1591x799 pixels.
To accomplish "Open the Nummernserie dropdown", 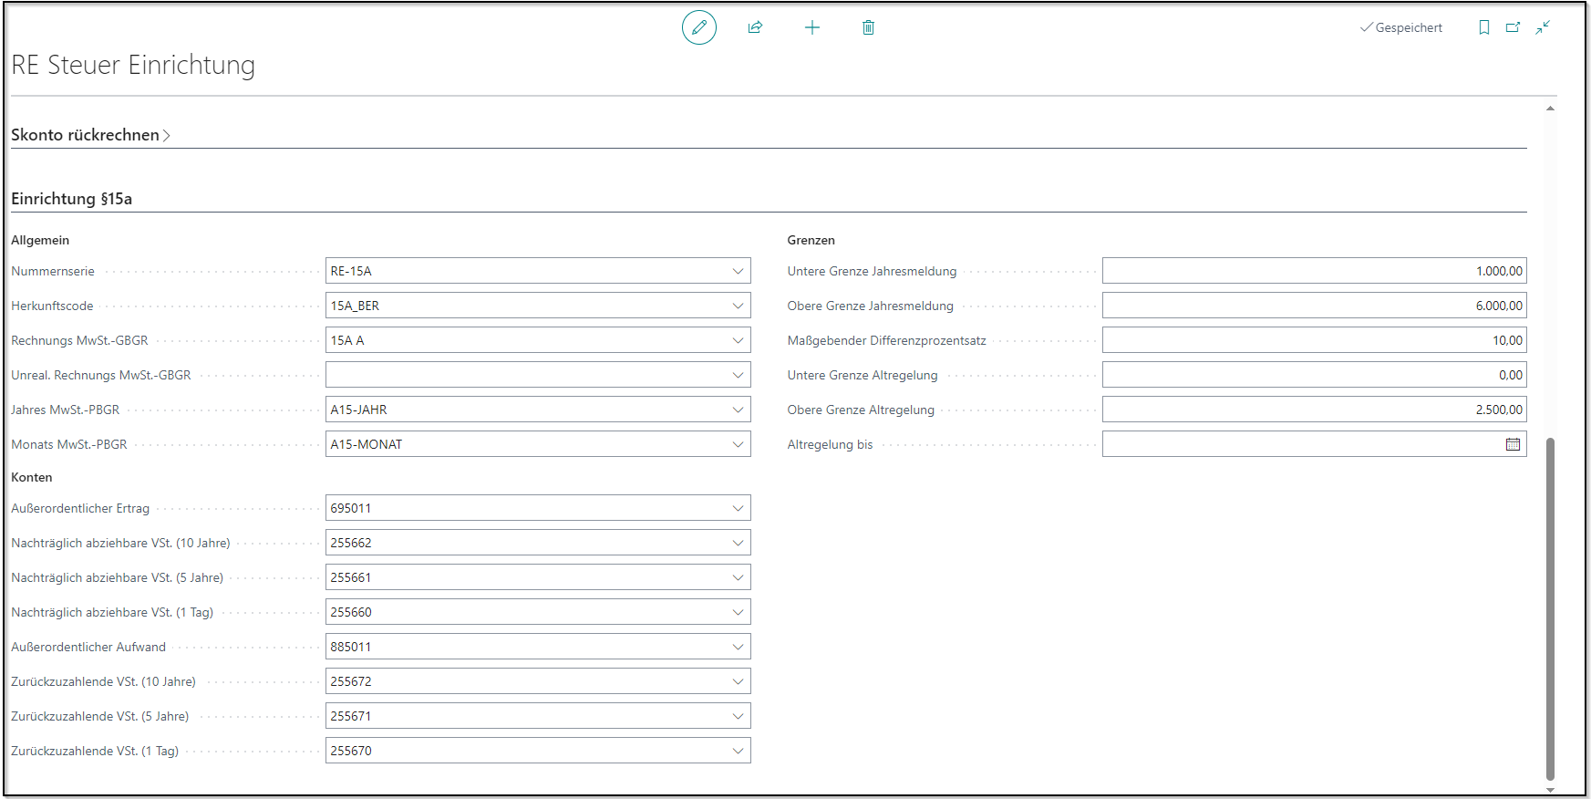I will tap(738, 271).
